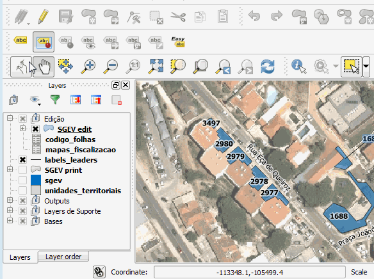Select the mapas_fiscalizacao table layer
374x279 pixels.
pyautogui.click(x=81, y=150)
